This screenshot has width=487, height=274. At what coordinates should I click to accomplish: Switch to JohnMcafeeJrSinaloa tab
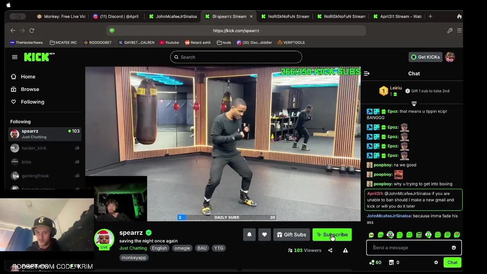173,16
